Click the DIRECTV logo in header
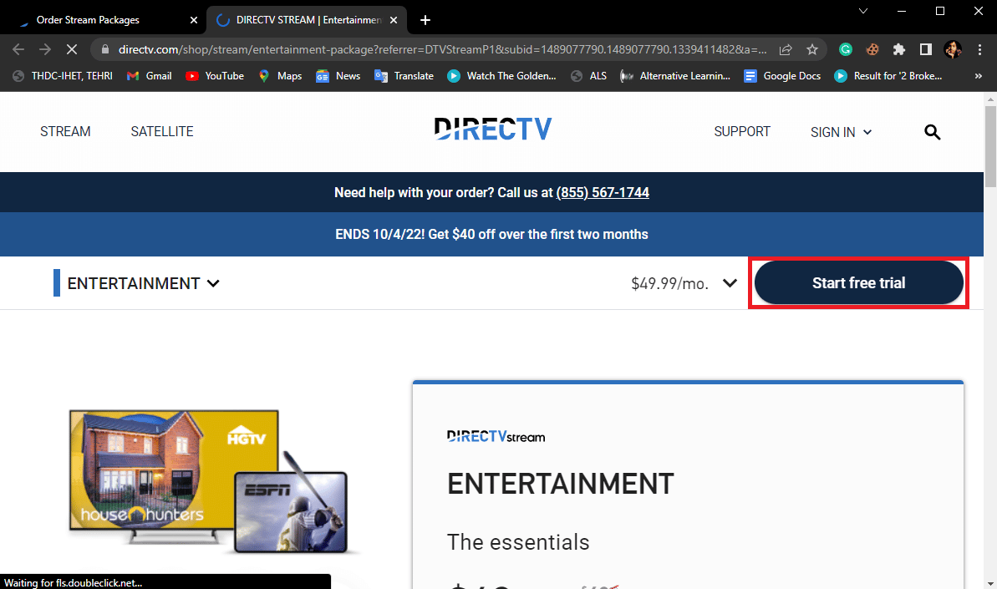The image size is (997, 589). tap(492, 129)
